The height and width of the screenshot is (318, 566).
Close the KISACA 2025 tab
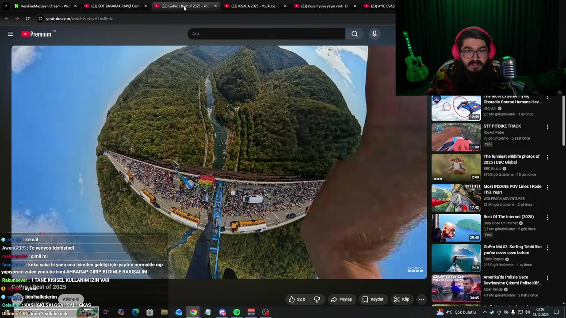pyautogui.click(x=285, y=6)
